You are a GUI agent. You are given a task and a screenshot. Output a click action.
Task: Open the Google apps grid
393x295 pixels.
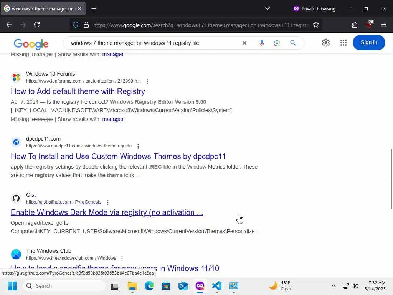343,43
